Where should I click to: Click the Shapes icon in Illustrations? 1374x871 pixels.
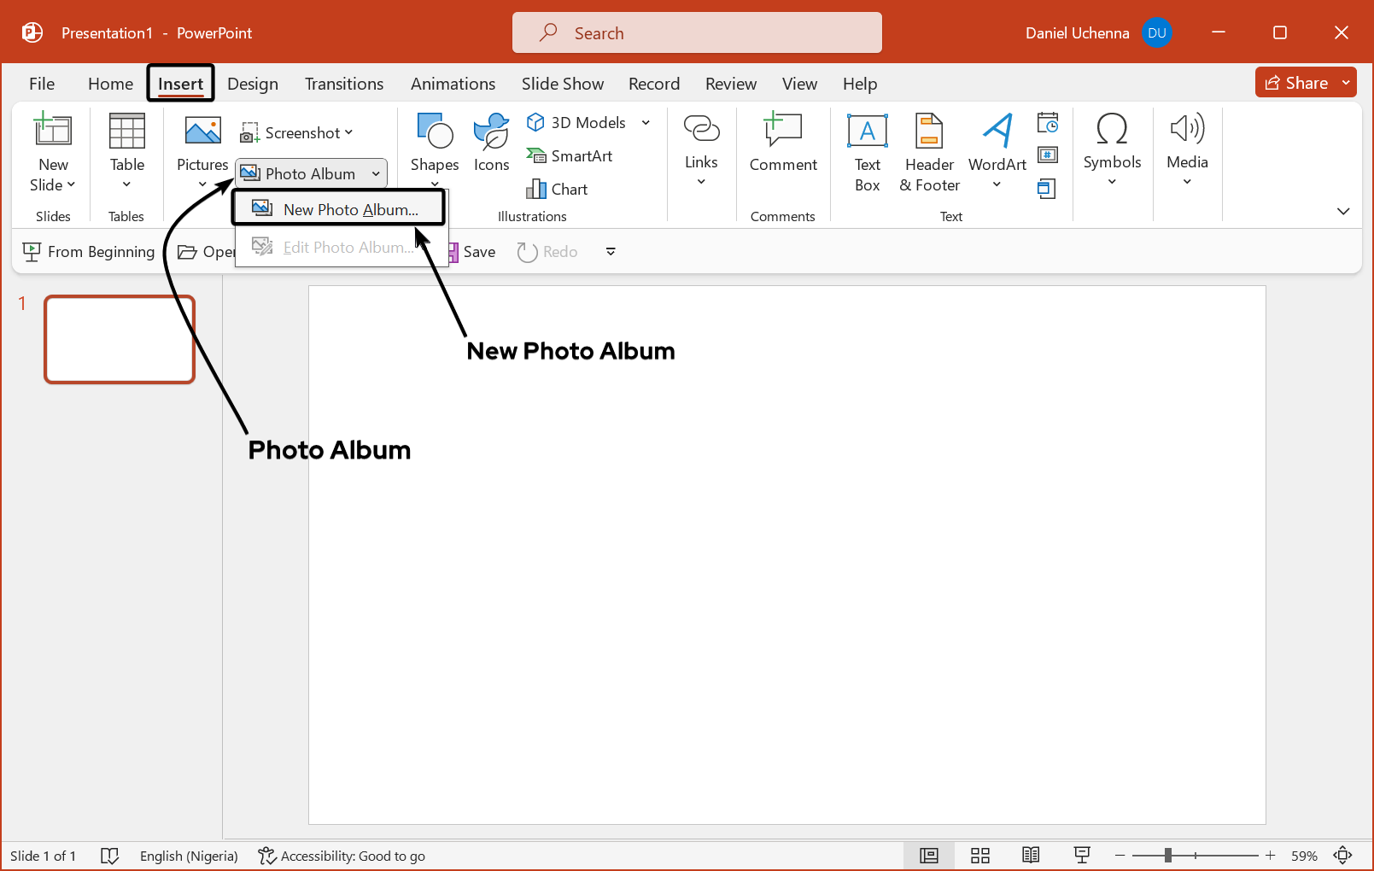(434, 132)
